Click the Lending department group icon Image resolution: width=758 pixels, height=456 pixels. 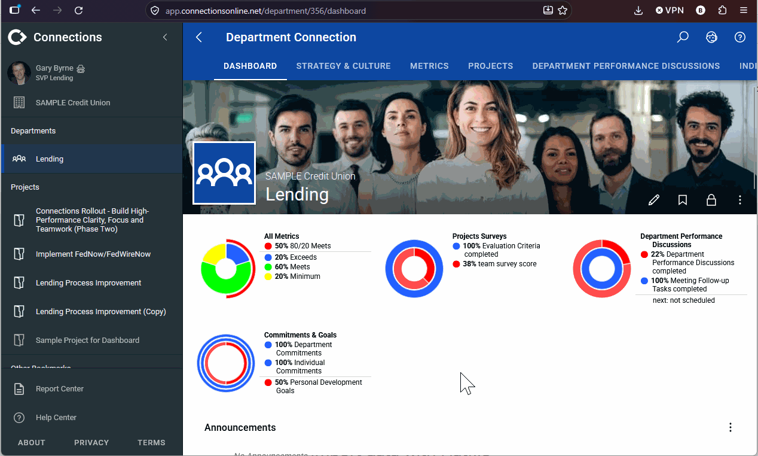[19, 159]
